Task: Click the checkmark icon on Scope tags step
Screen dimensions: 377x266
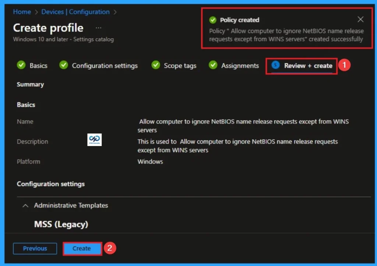Action: (155, 65)
